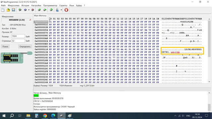
Task: Click the Размер input field showing 1024
Action: pos(18,36)
